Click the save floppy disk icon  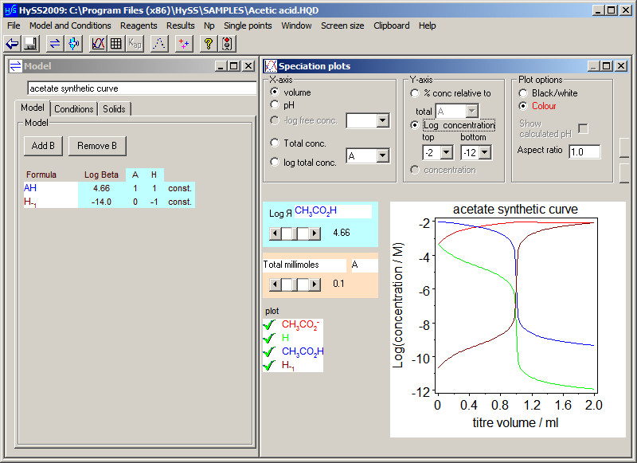coord(30,44)
